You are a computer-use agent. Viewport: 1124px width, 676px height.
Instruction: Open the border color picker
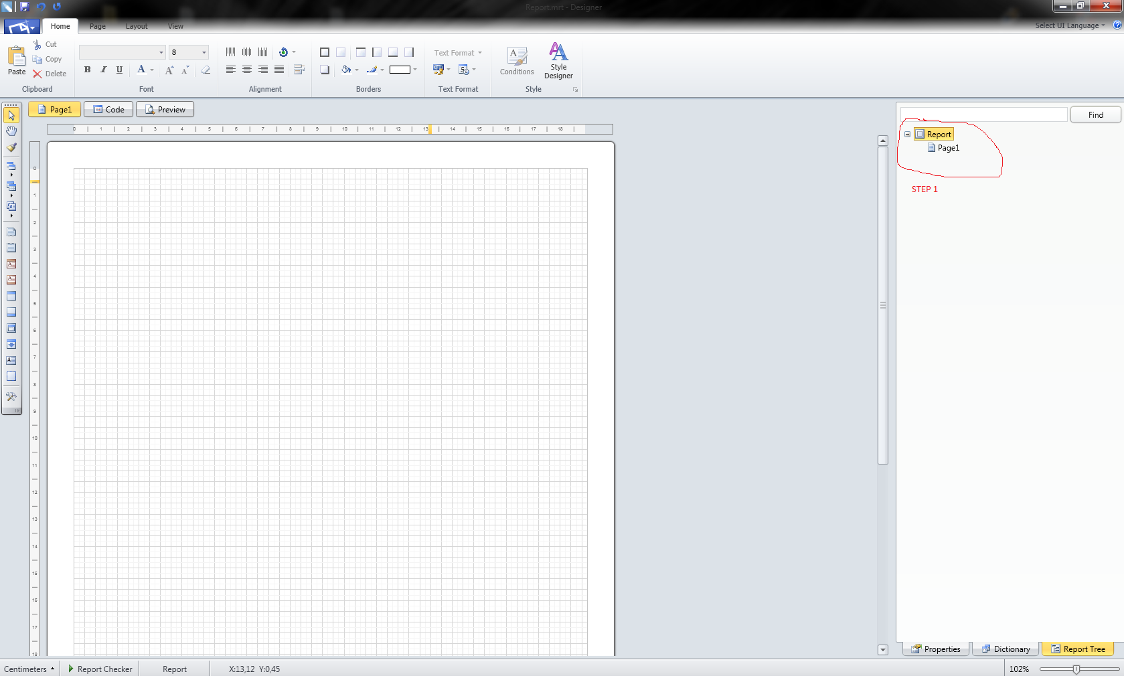pyautogui.click(x=375, y=70)
